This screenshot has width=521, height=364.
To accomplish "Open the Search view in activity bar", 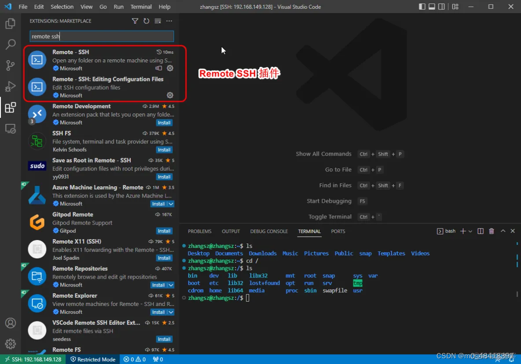I will coord(10,44).
